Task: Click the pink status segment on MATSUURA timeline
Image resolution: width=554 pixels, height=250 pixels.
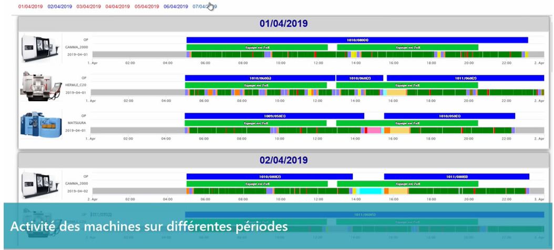Action: [x=374, y=131]
